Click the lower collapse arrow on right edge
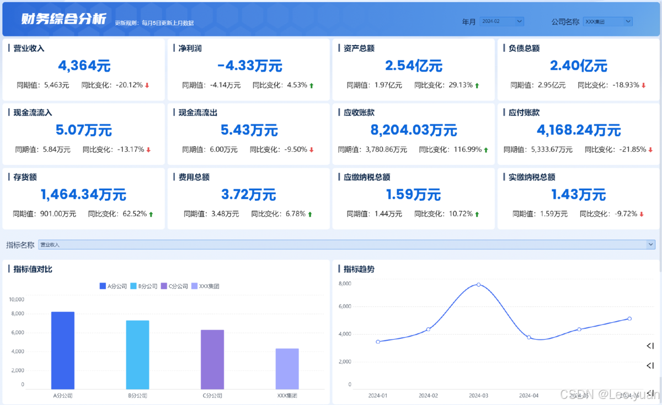Screen dimensions: 662x405 tap(649, 365)
